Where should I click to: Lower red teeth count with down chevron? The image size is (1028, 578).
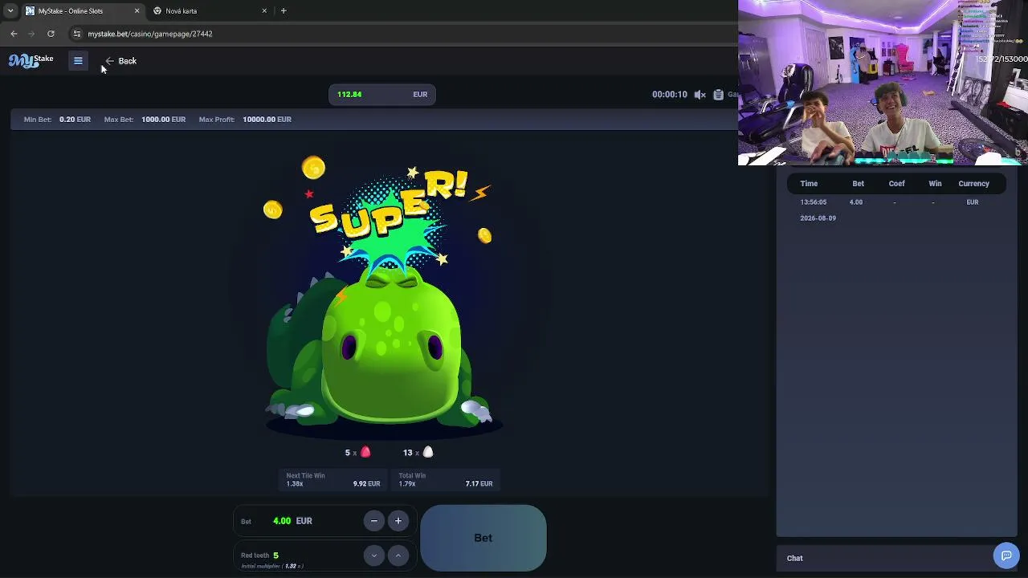pos(373,556)
